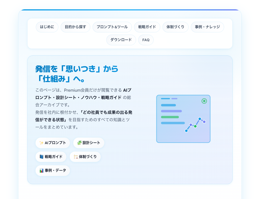Click the green circle indicator in the illustration
The image size is (261, 199).
click(204, 101)
